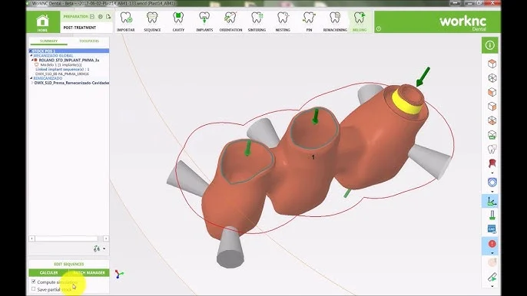Switch to the Post-Treatment tab
This screenshot has height=296, width=527.
pyautogui.click(x=80, y=28)
